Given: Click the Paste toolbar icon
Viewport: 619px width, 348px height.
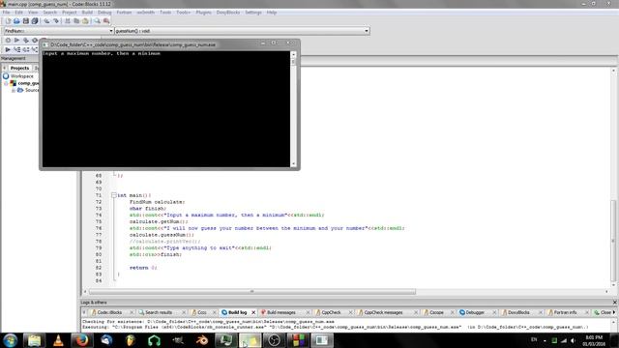Looking at the screenshot, I should point(85,21).
